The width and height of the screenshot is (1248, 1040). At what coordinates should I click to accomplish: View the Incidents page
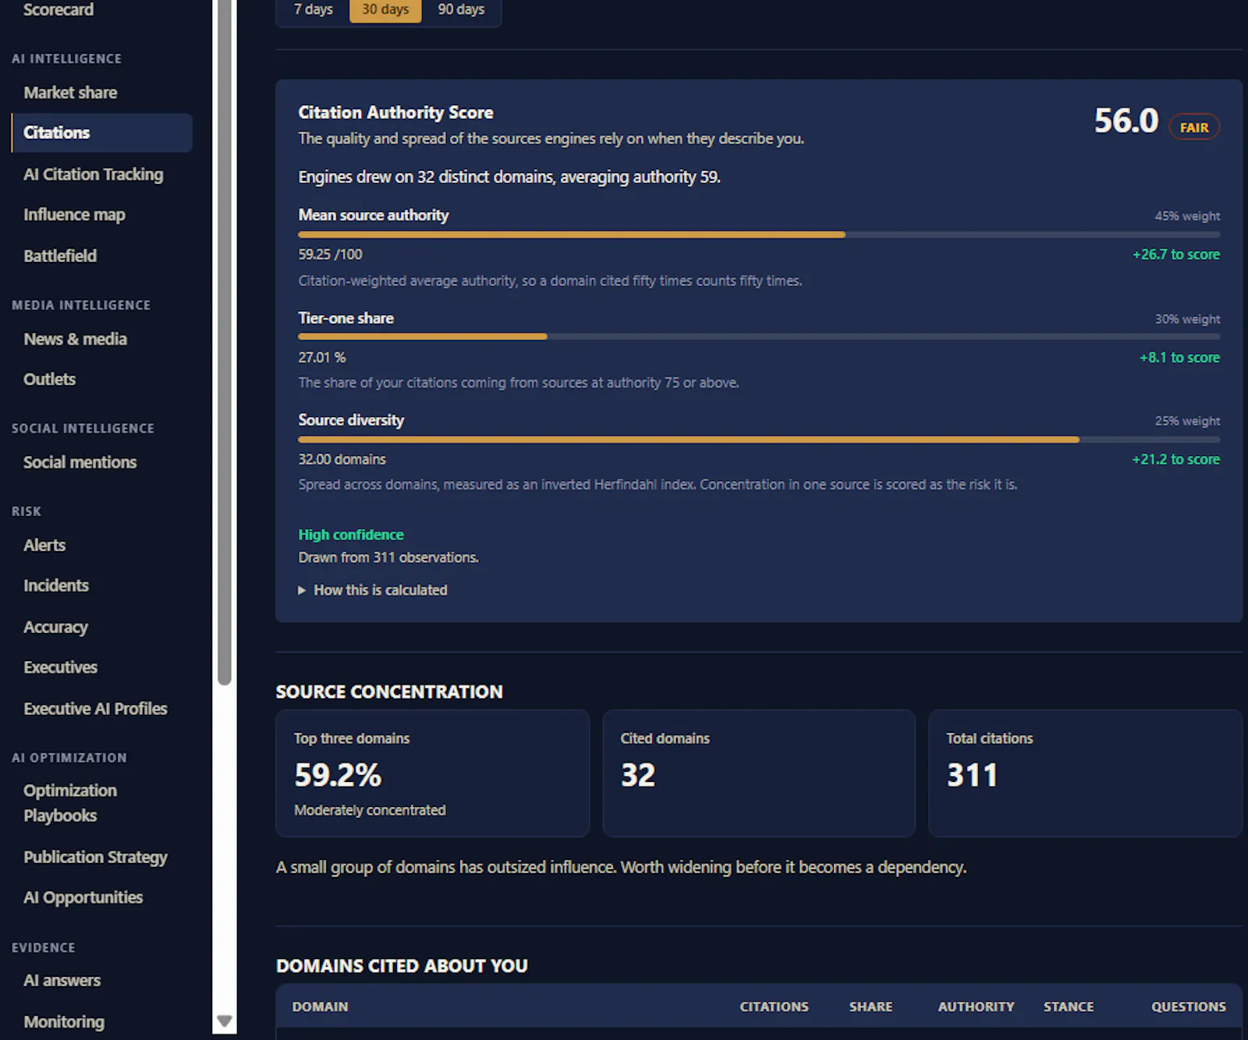coord(56,585)
